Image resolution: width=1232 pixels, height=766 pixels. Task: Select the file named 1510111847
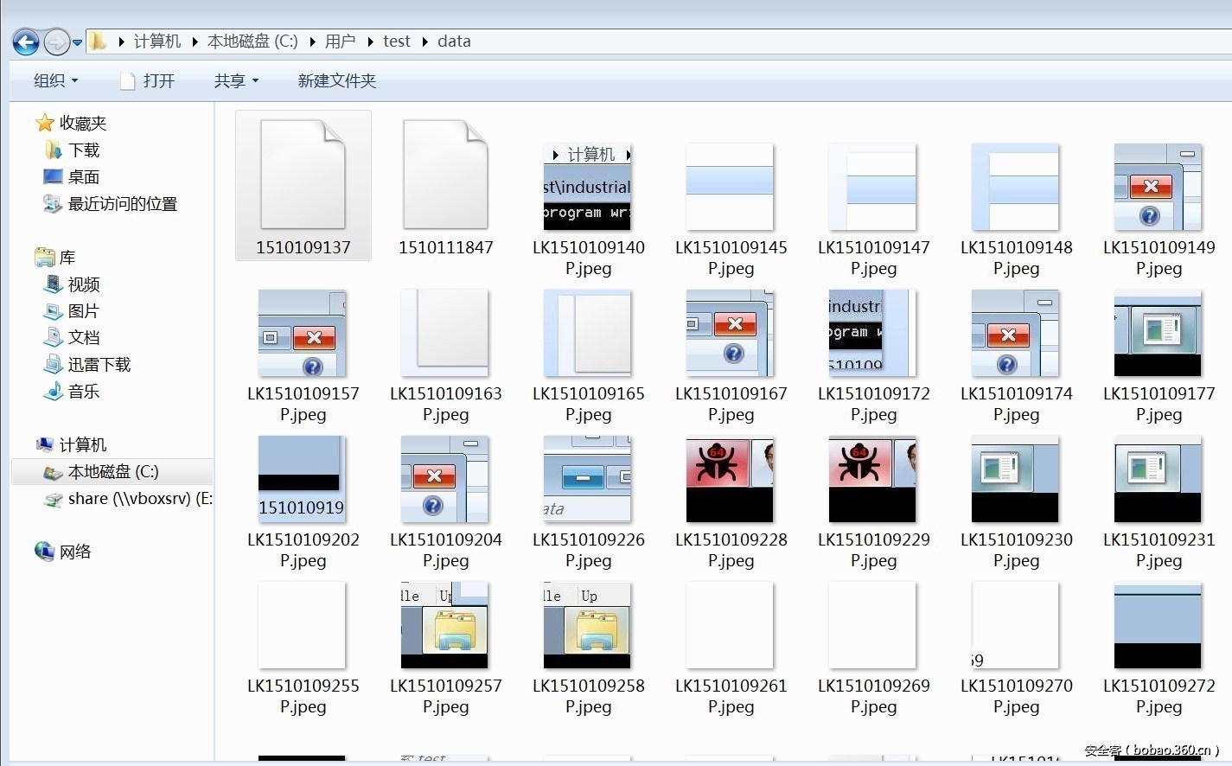point(445,186)
